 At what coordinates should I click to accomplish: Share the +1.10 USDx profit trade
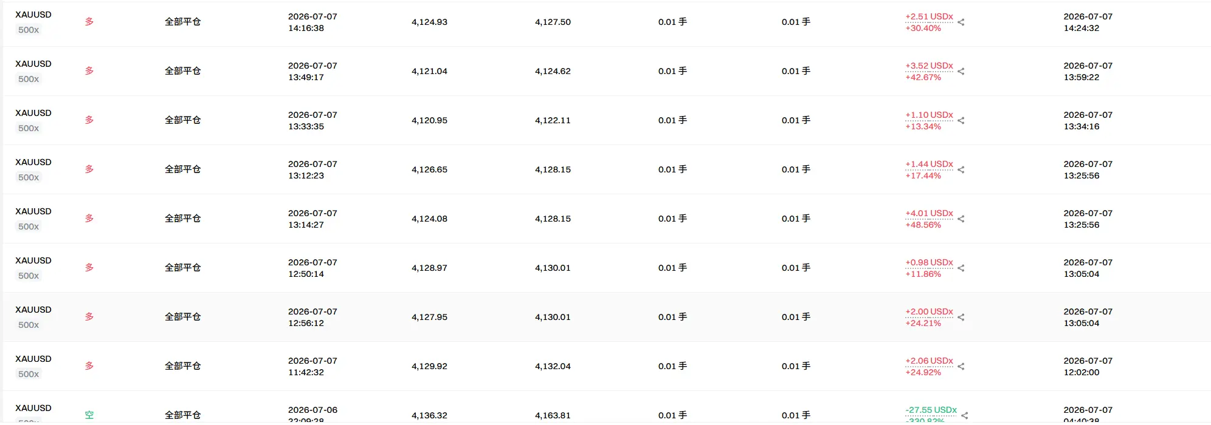[x=961, y=121]
